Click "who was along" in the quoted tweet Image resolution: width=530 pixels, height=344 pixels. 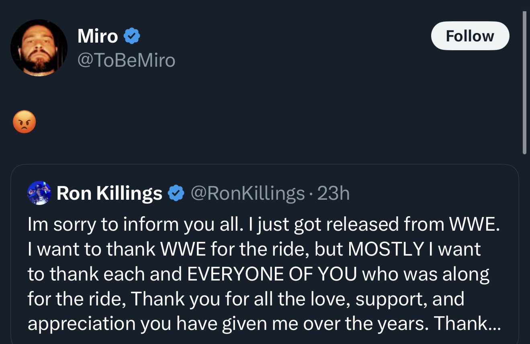point(426,274)
